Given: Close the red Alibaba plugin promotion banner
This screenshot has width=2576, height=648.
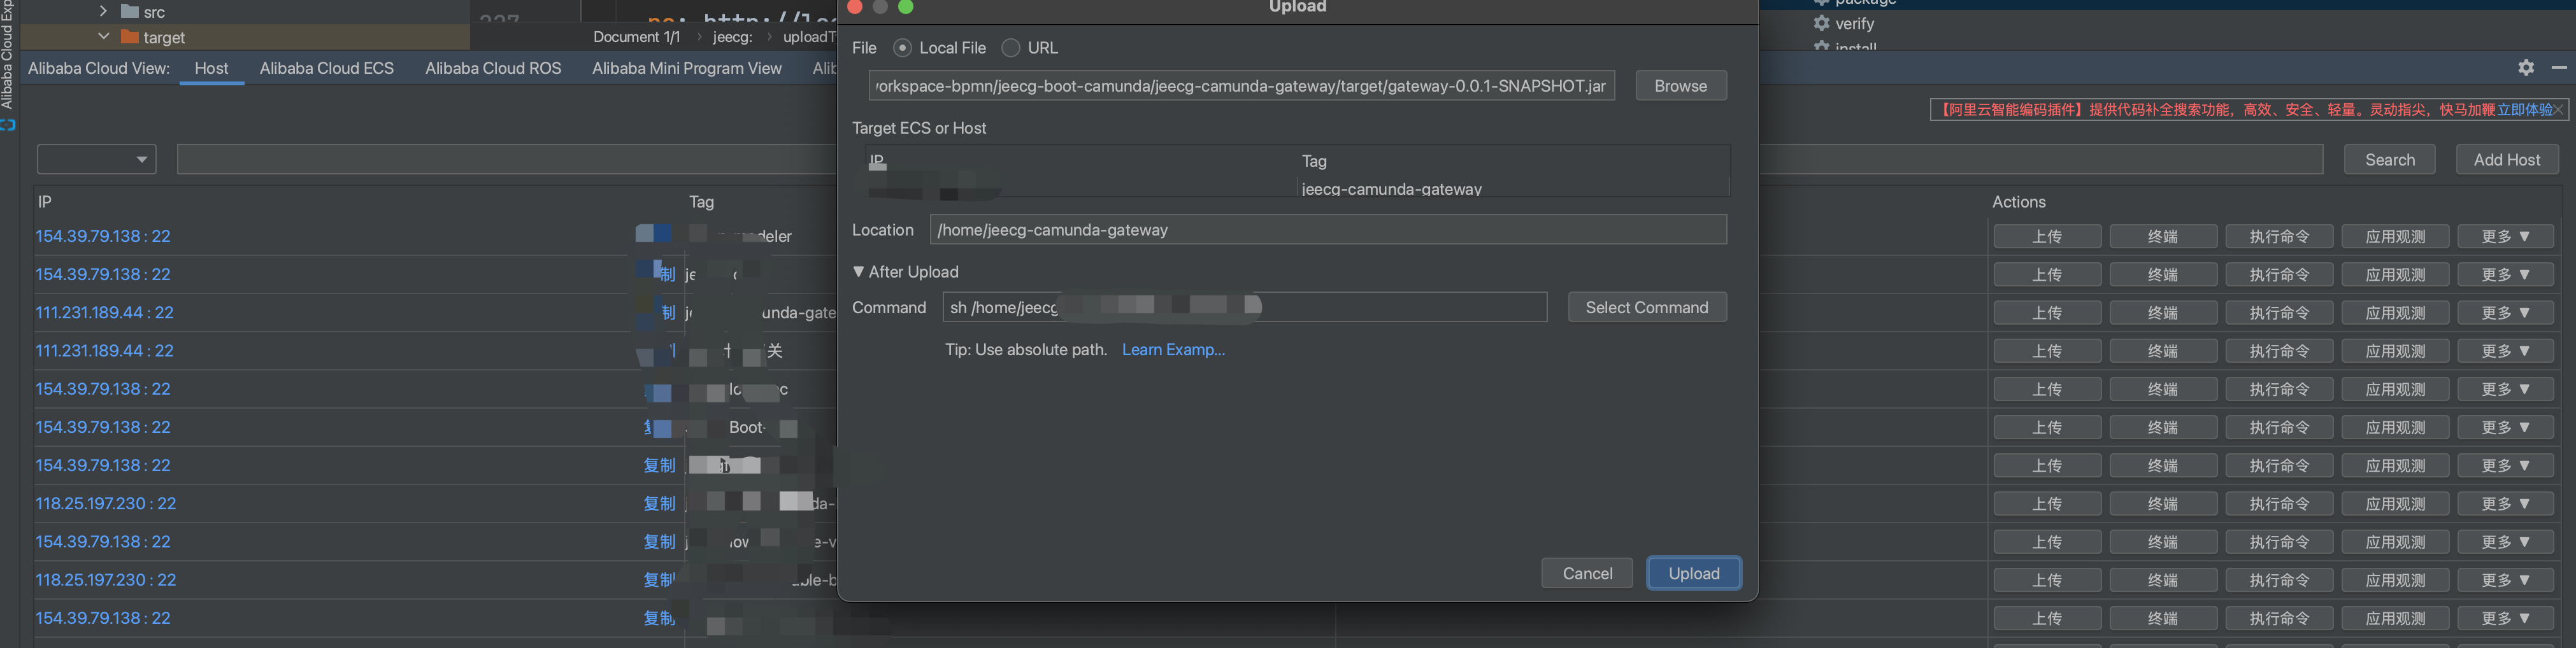Looking at the screenshot, I should click(x=2559, y=110).
